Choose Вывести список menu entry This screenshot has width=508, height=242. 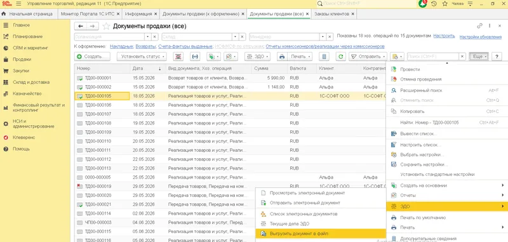[x=448, y=133]
